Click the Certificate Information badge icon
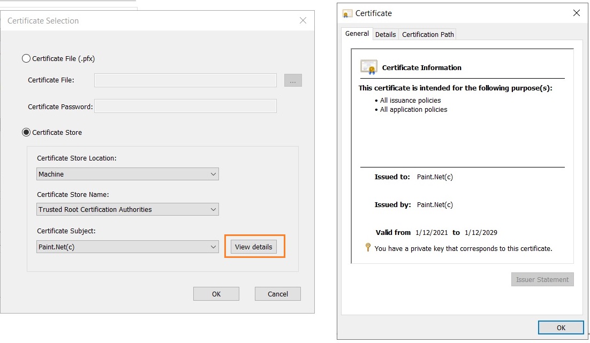 pyautogui.click(x=369, y=67)
